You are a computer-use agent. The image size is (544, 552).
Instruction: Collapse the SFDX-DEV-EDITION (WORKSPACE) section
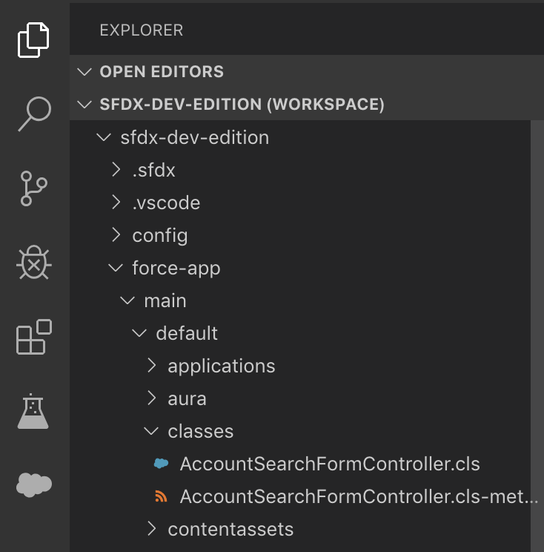[84, 105]
